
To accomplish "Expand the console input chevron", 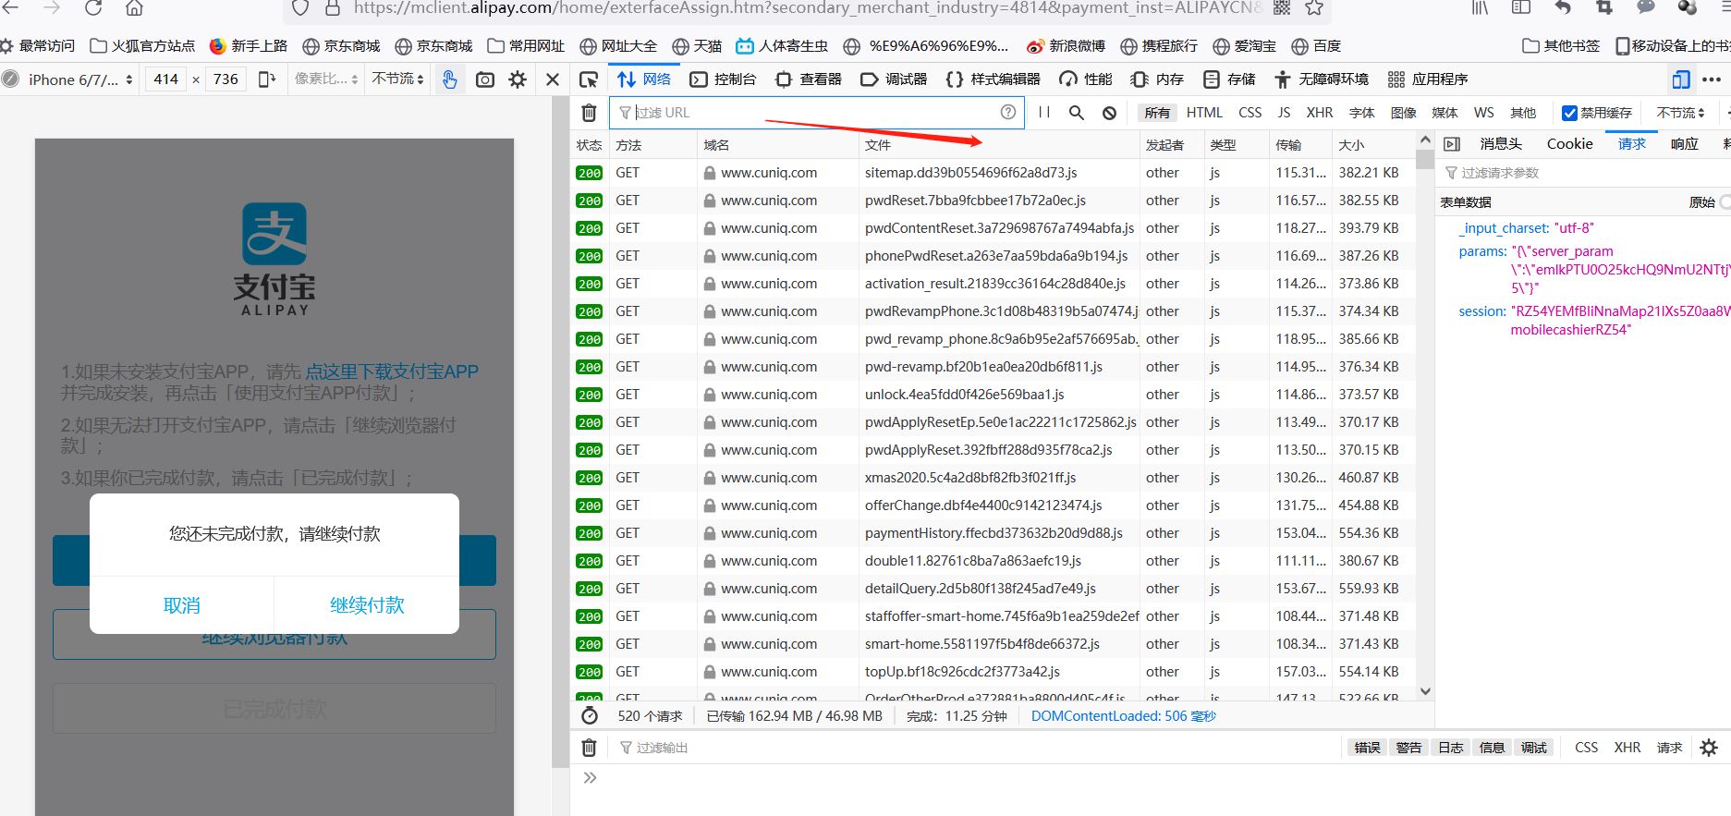I will [x=590, y=778].
